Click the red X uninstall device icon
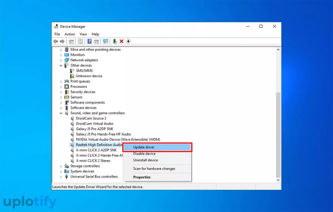The width and height of the screenshot is (333, 212). 122,41
